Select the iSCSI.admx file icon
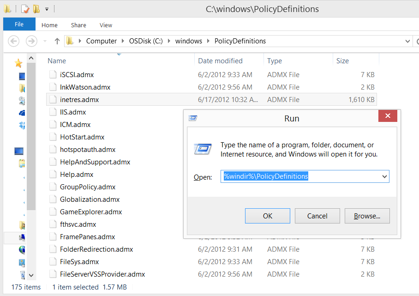The width and height of the screenshot is (419, 296). click(53, 75)
